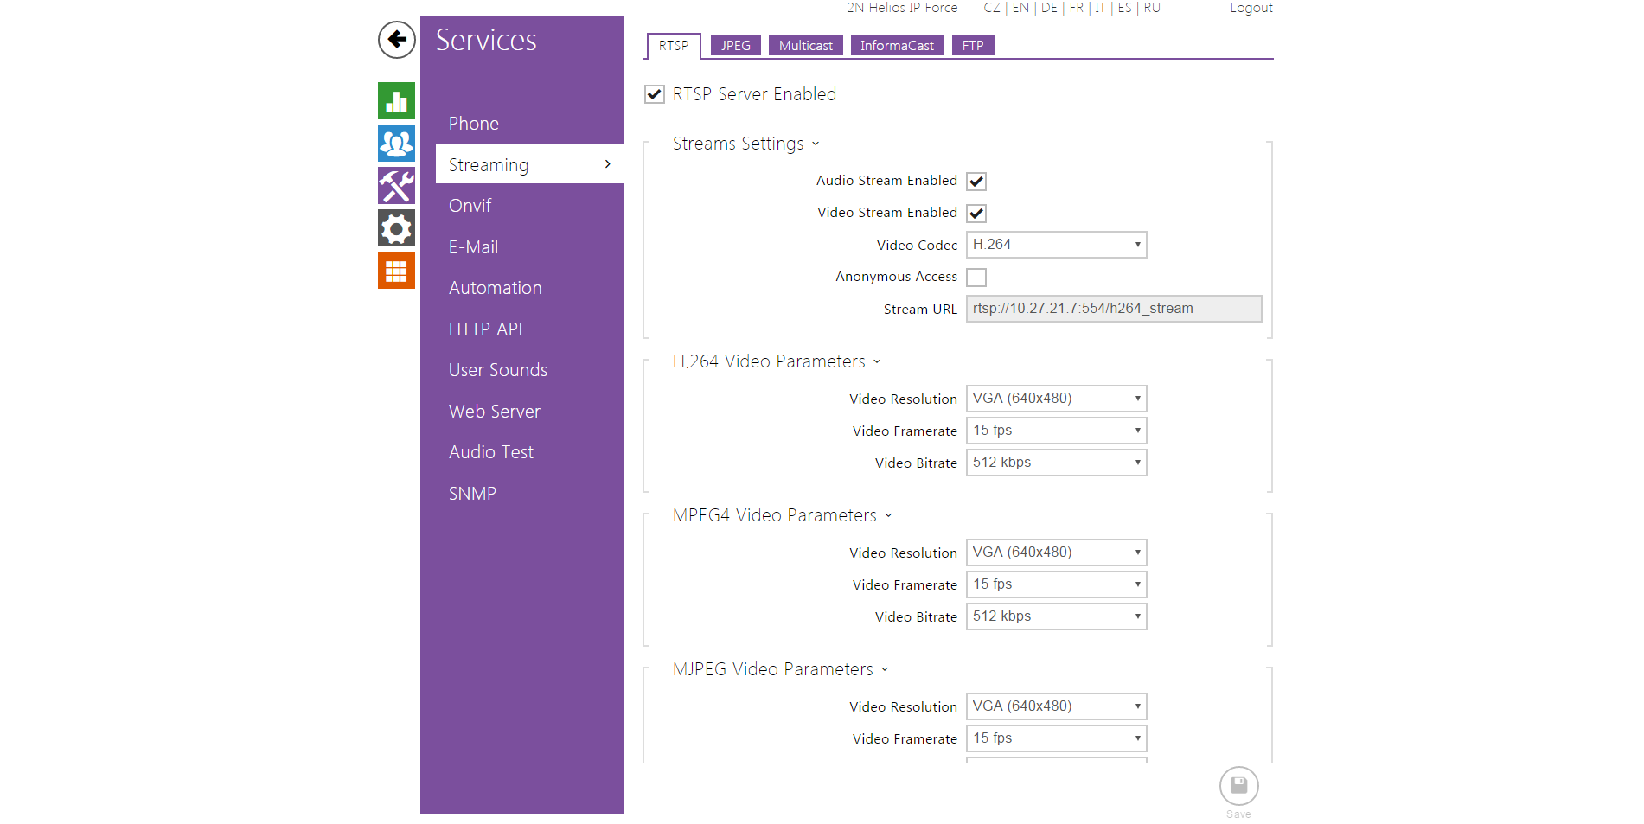Toggle the RTSP Server Enabled checkbox

pos(655,94)
